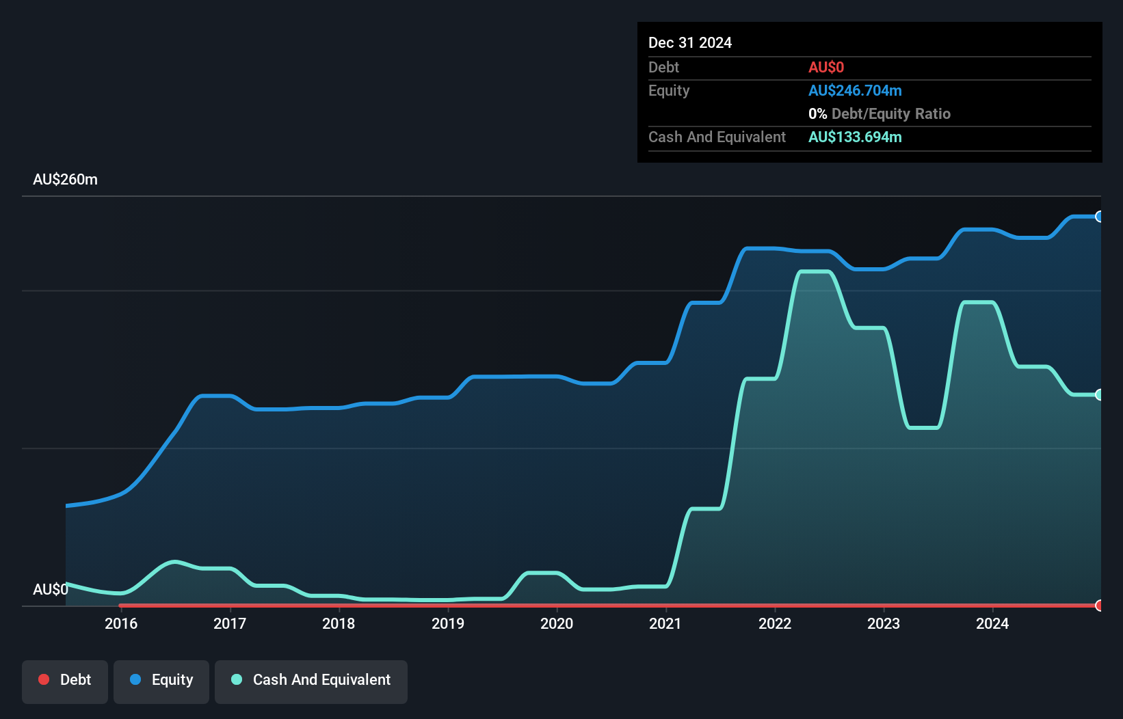1123x719 pixels.
Task: Click the Cash And Equivalent tooltip label
Action: tap(717, 137)
